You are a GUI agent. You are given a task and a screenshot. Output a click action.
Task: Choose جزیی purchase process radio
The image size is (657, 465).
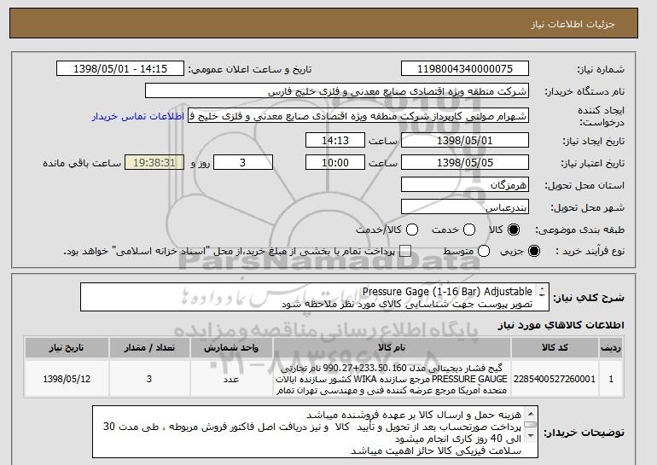pos(534,251)
